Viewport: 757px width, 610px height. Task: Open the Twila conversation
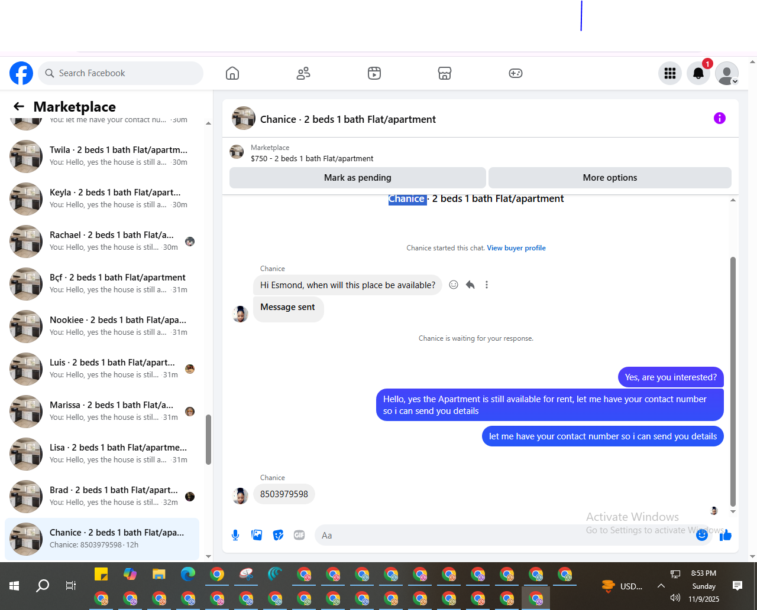[x=102, y=156]
